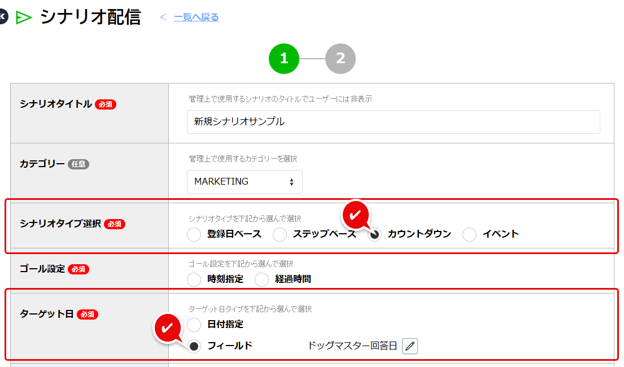Image resolution: width=624 pixels, height=367 pixels.
Task: Select 日付指定 as target date type
Action: click(x=194, y=325)
